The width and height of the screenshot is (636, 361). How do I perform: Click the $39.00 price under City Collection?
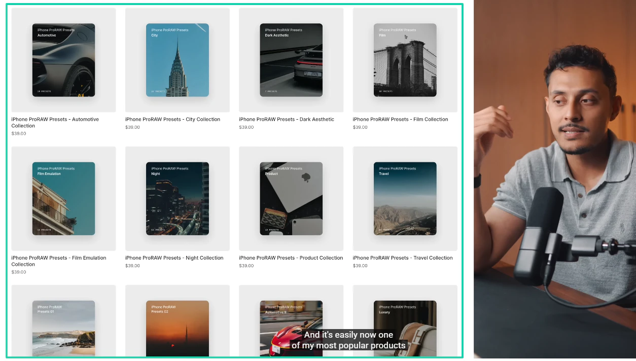click(132, 127)
